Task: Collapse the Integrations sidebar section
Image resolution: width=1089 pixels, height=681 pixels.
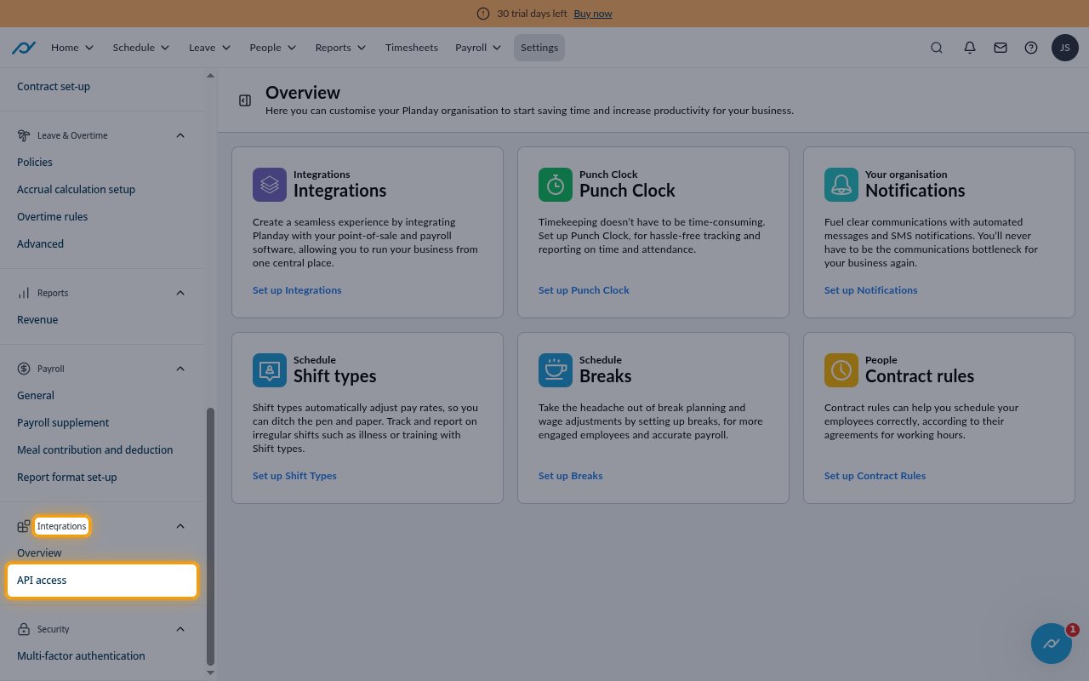Action: coord(180,526)
